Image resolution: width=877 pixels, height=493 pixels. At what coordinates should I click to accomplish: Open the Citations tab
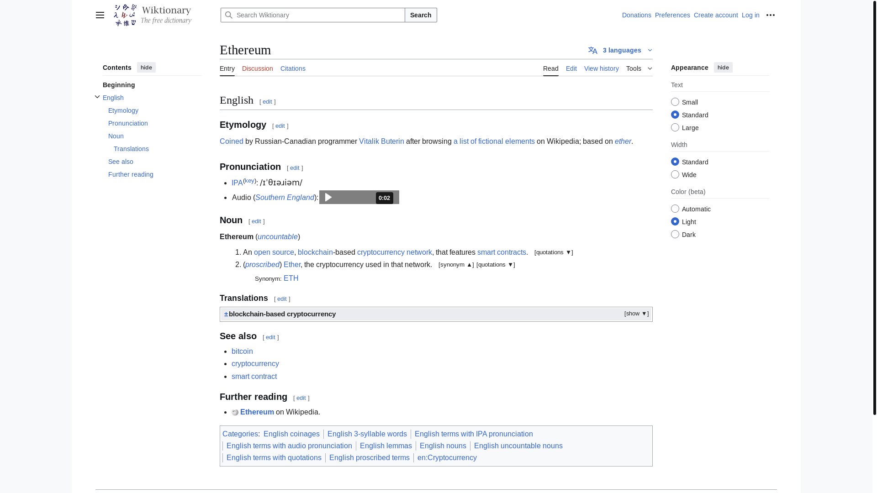pyautogui.click(x=293, y=68)
